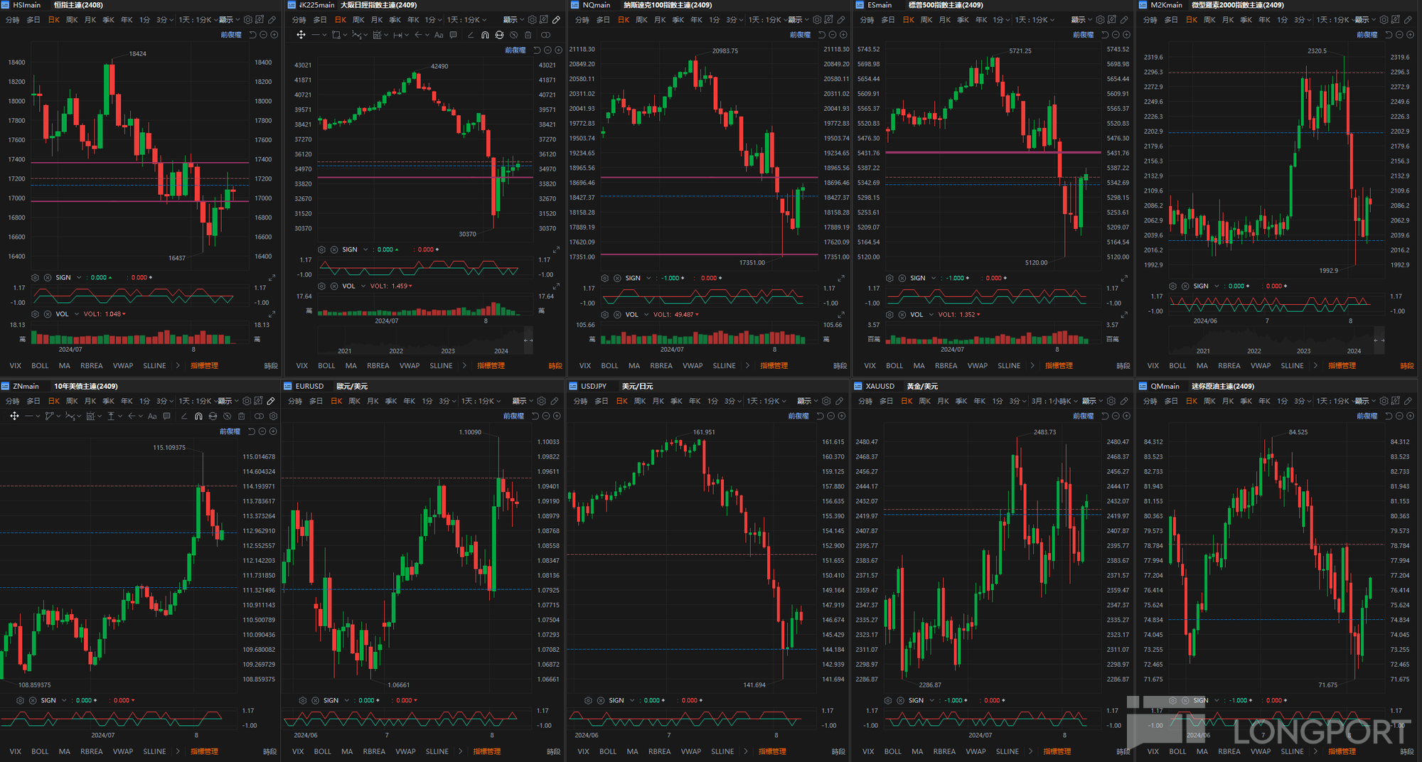Viewport: 1422px width, 762px height.
Task: Switch HSImain chart to 周K tab
Action: (72, 20)
